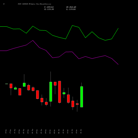Screen dimensions: 138x138
Task: Click the chart title ending in Munafasutra.com
Action: [34, 4]
